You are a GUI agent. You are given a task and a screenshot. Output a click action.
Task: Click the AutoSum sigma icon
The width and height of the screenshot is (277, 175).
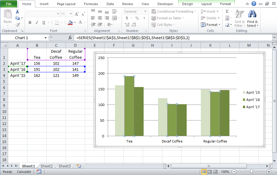pos(227,11)
